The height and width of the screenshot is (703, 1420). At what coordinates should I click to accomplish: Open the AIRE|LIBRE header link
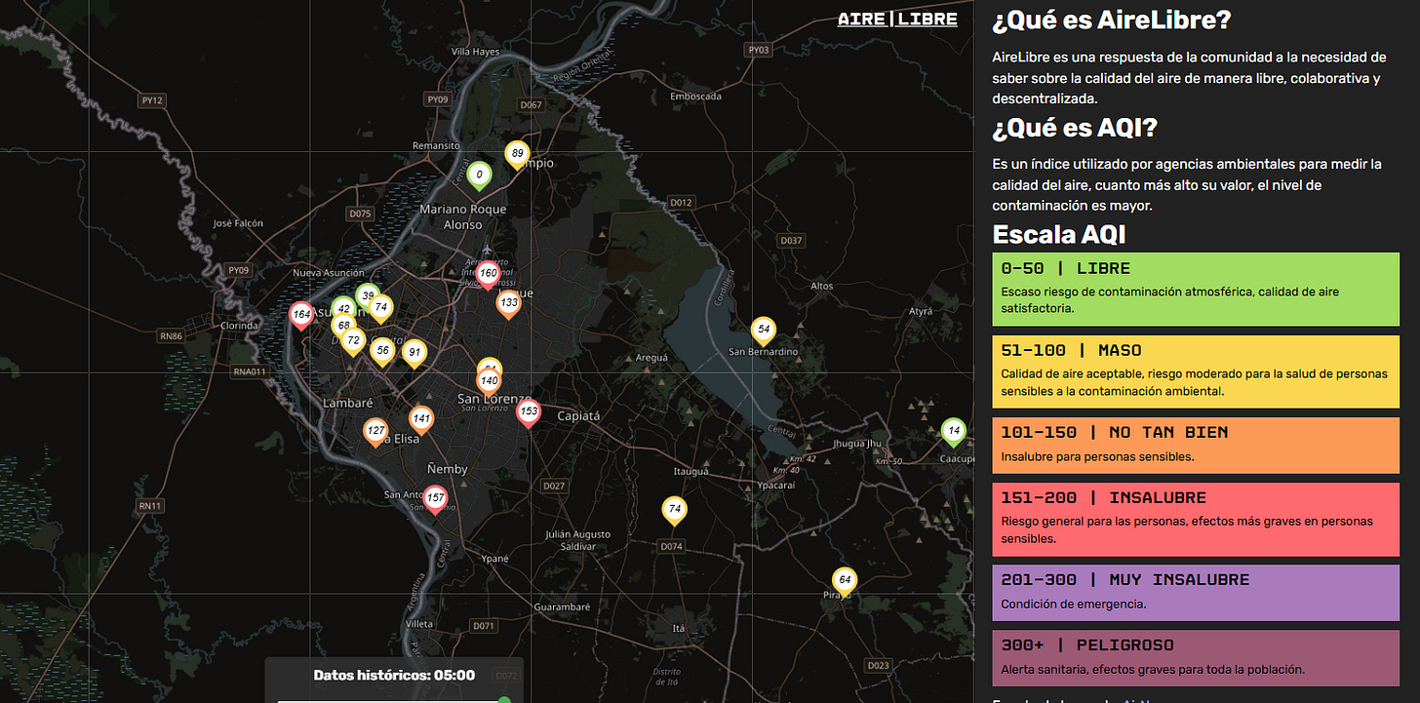897,19
